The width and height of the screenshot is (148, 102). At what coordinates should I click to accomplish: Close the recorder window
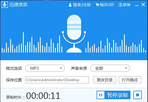143,5
